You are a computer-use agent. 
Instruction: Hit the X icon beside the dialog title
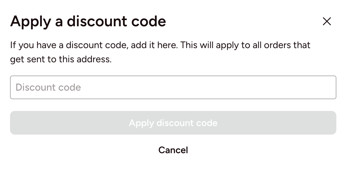pos(327,21)
